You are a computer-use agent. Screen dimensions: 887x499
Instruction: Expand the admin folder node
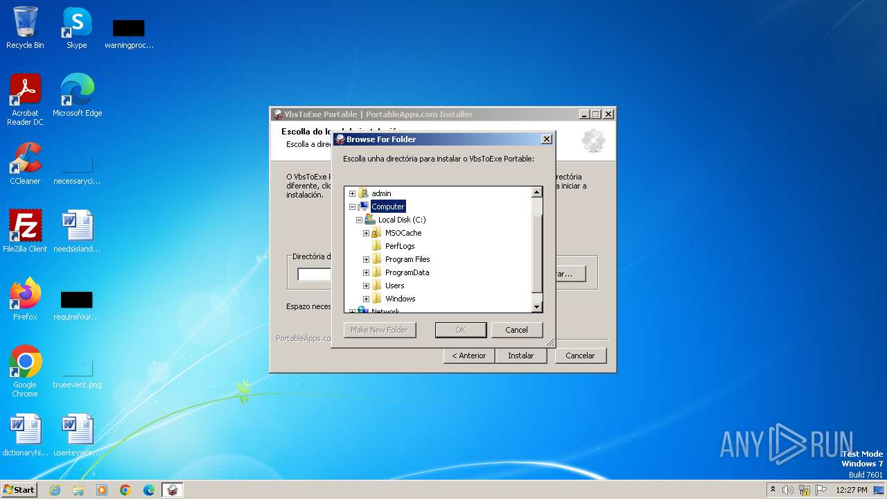point(352,193)
